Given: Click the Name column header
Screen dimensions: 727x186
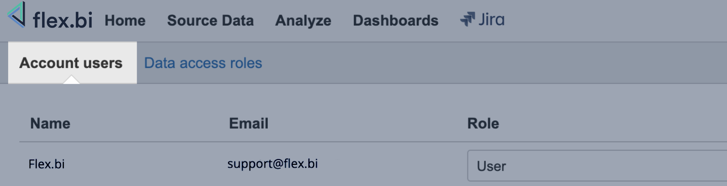Looking at the screenshot, I should [x=50, y=123].
